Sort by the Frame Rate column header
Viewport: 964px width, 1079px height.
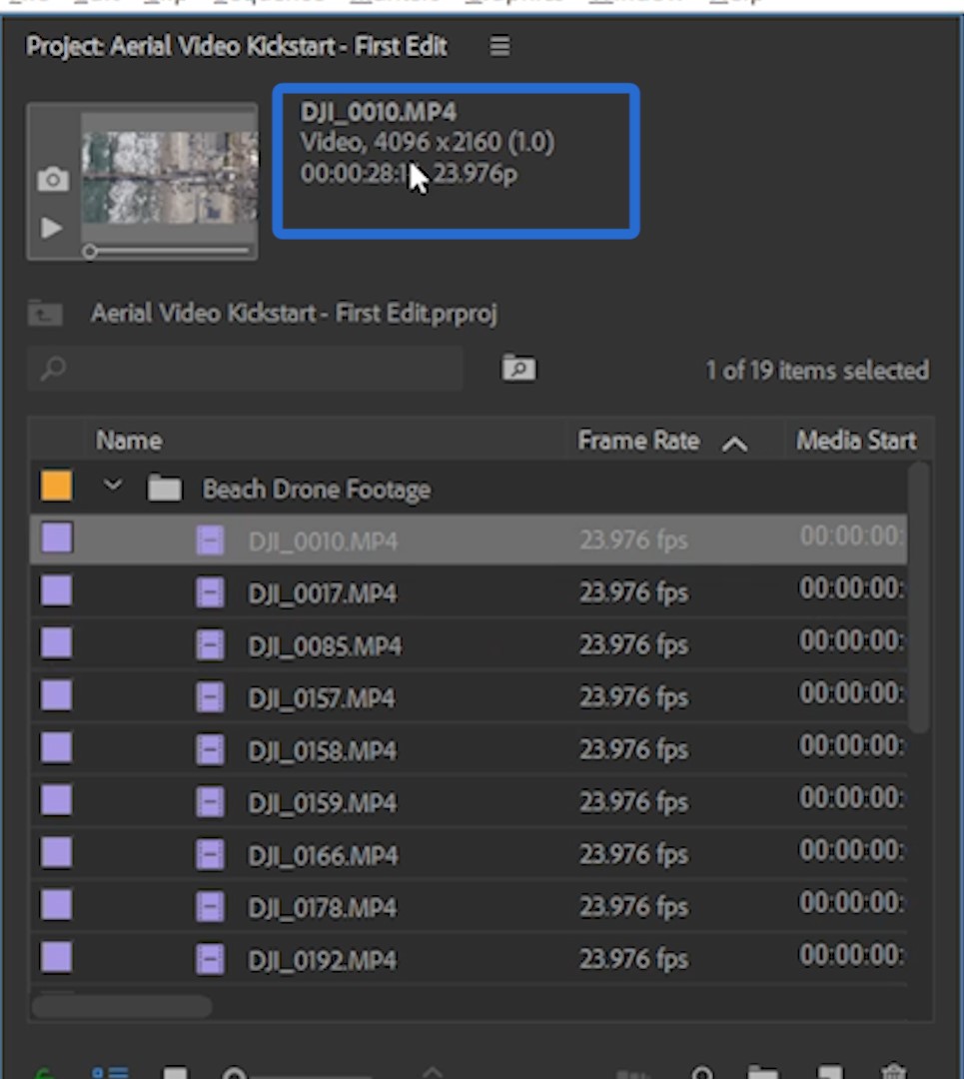638,441
